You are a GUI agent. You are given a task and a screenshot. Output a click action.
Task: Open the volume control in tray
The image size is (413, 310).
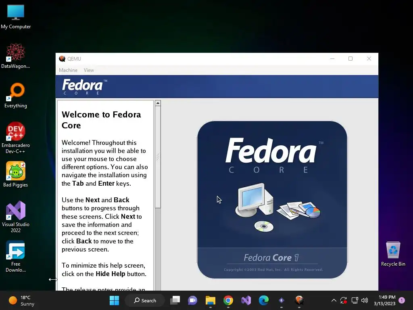365,300
